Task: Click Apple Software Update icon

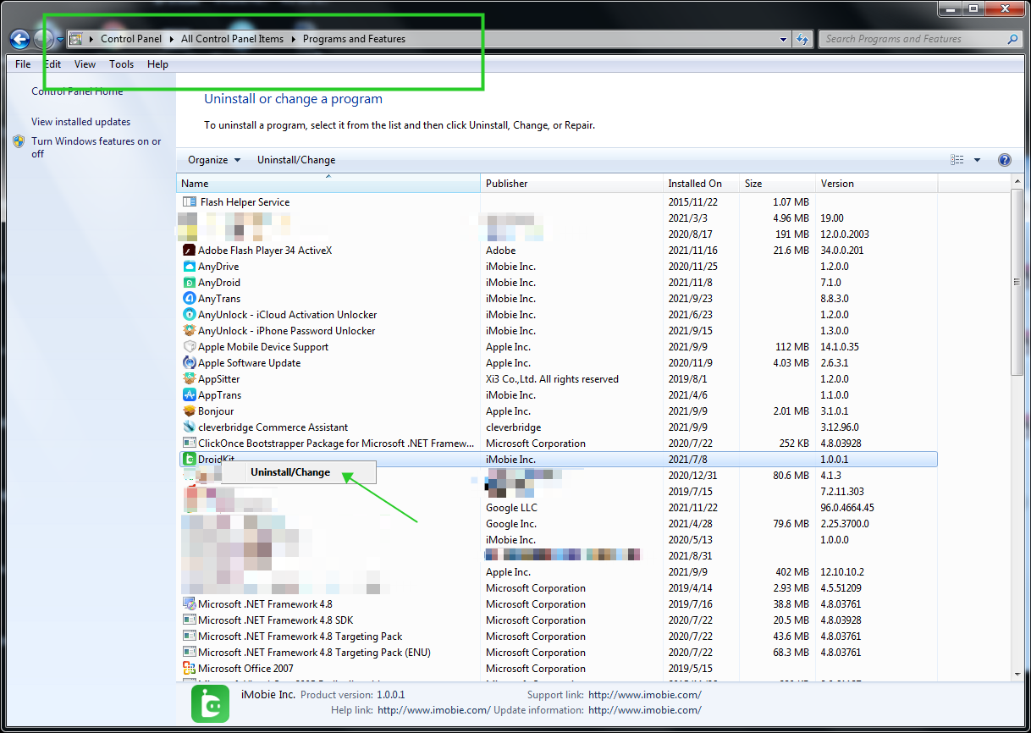Action: 190,363
